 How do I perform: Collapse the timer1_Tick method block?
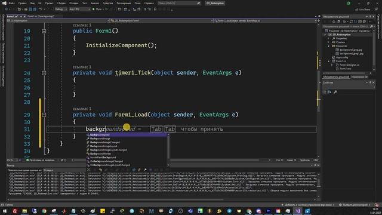[44, 73]
